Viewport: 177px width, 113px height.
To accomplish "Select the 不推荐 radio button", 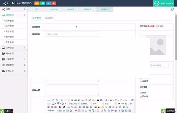I will pos(141,97).
